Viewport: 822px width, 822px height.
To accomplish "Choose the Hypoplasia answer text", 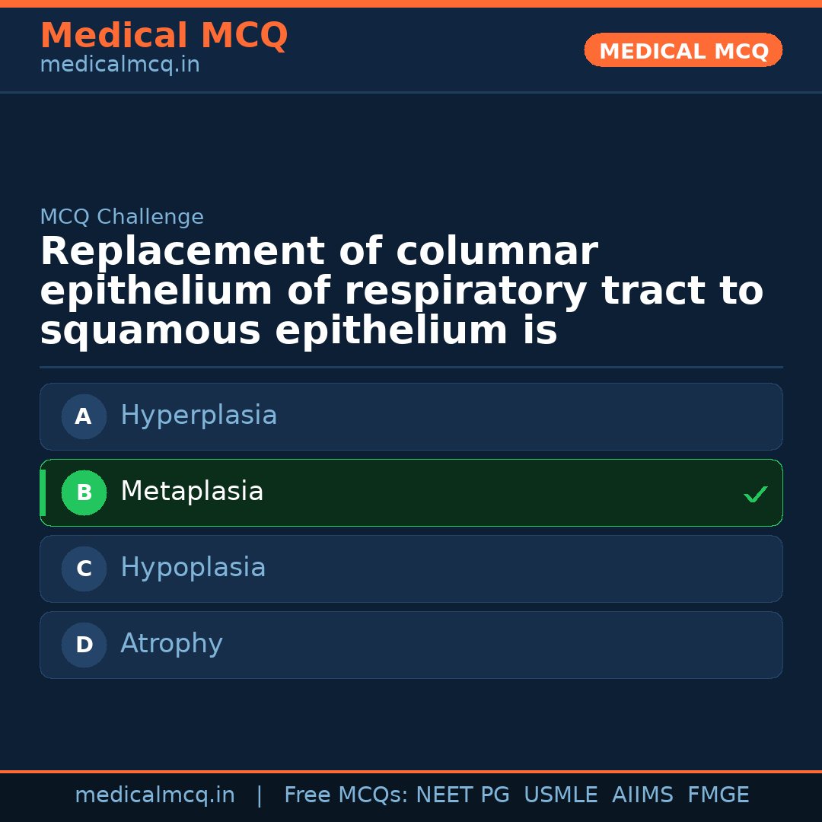I will point(193,568).
